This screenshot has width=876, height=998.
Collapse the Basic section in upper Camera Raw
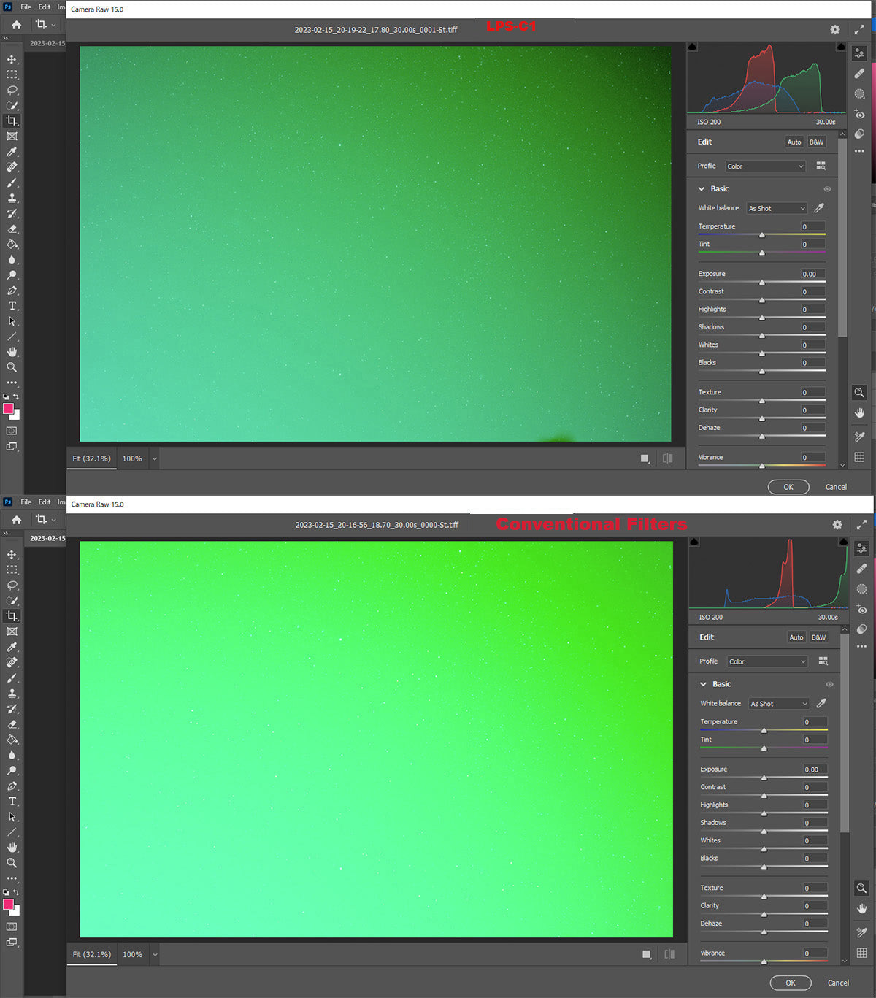[702, 189]
